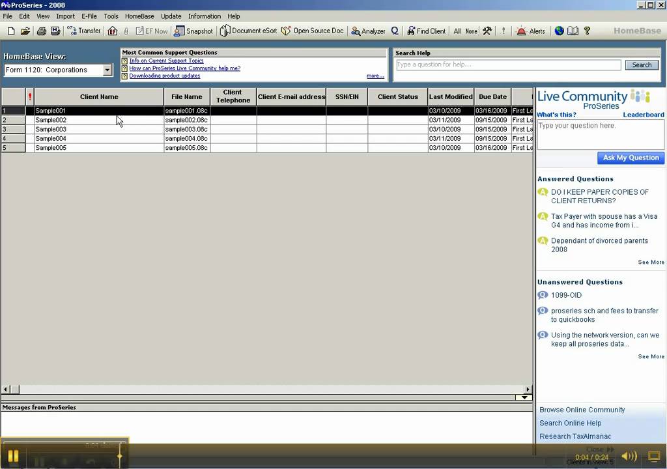Click the horizontal scrollbar right arrow
667x469 pixels.
point(528,389)
